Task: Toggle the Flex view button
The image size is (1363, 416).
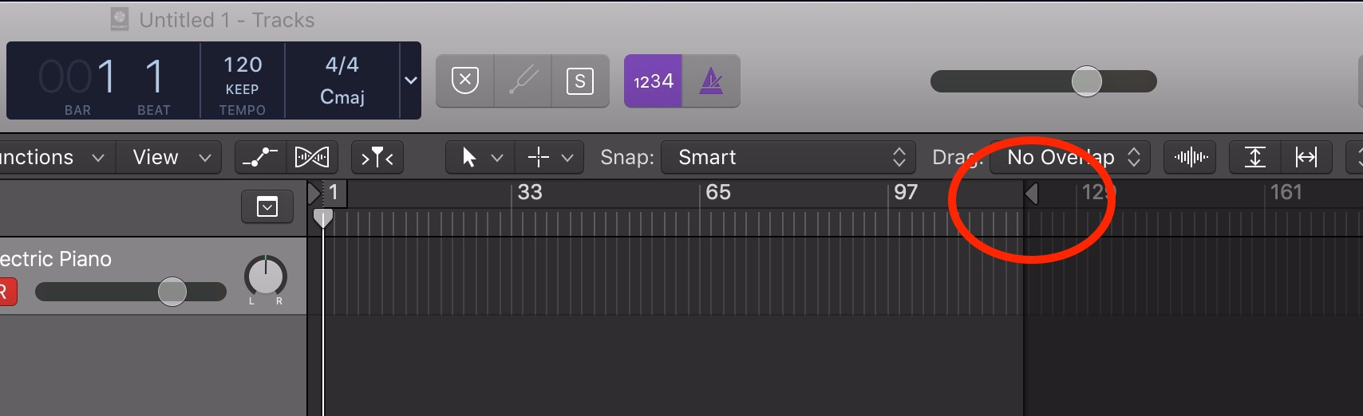Action: [x=311, y=157]
